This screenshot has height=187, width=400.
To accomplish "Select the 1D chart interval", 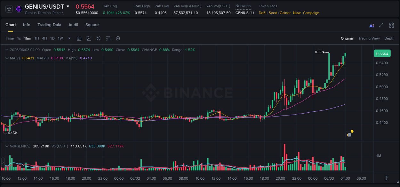I will (x=52, y=38).
